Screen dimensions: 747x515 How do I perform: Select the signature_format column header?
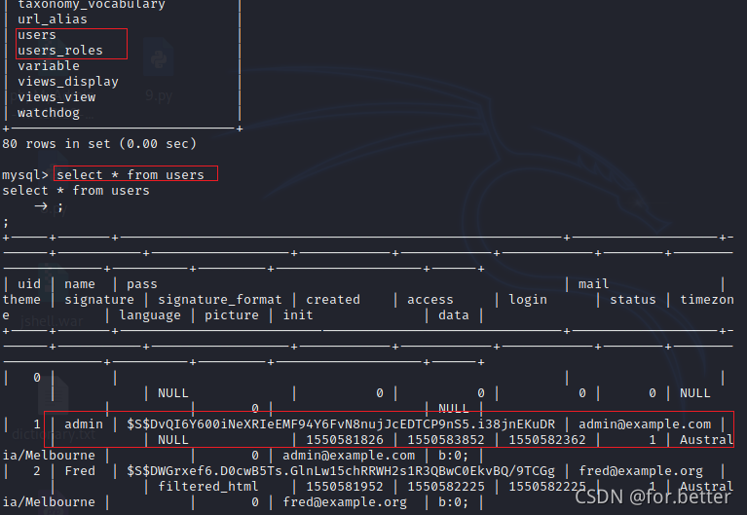click(220, 300)
